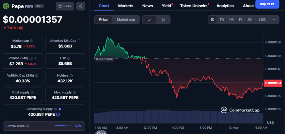This screenshot has width=285, height=134.
Task: Click the $2.28B volume value
Action: [x=16, y=64]
